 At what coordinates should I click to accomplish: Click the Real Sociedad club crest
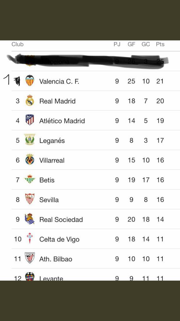30,218
